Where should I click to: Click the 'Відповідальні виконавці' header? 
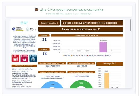click(24, 66)
